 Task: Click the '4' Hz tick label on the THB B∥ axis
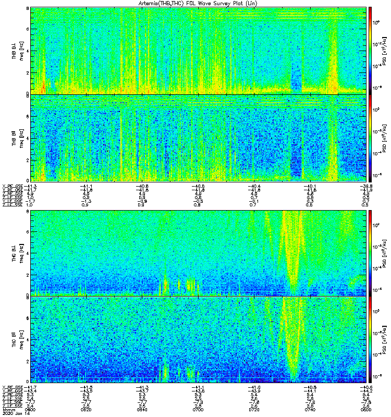click(x=28, y=139)
